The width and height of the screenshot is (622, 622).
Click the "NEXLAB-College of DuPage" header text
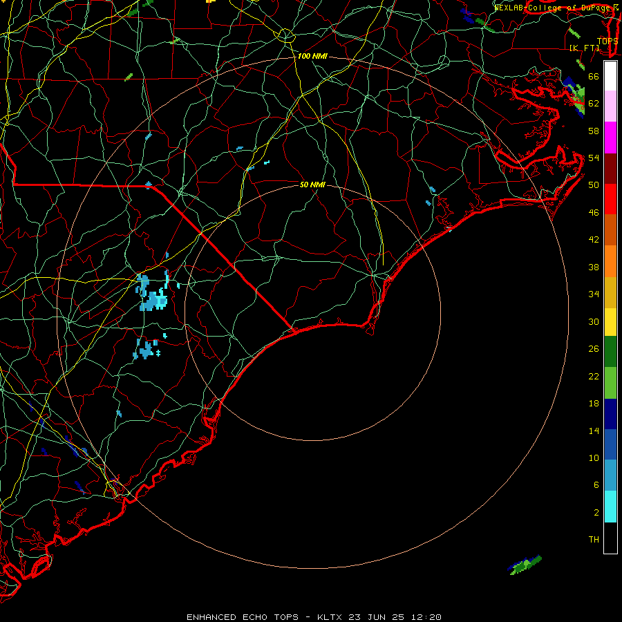click(552, 8)
